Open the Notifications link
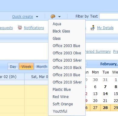This screenshot has height=116, width=118. [x=34, y=28]
